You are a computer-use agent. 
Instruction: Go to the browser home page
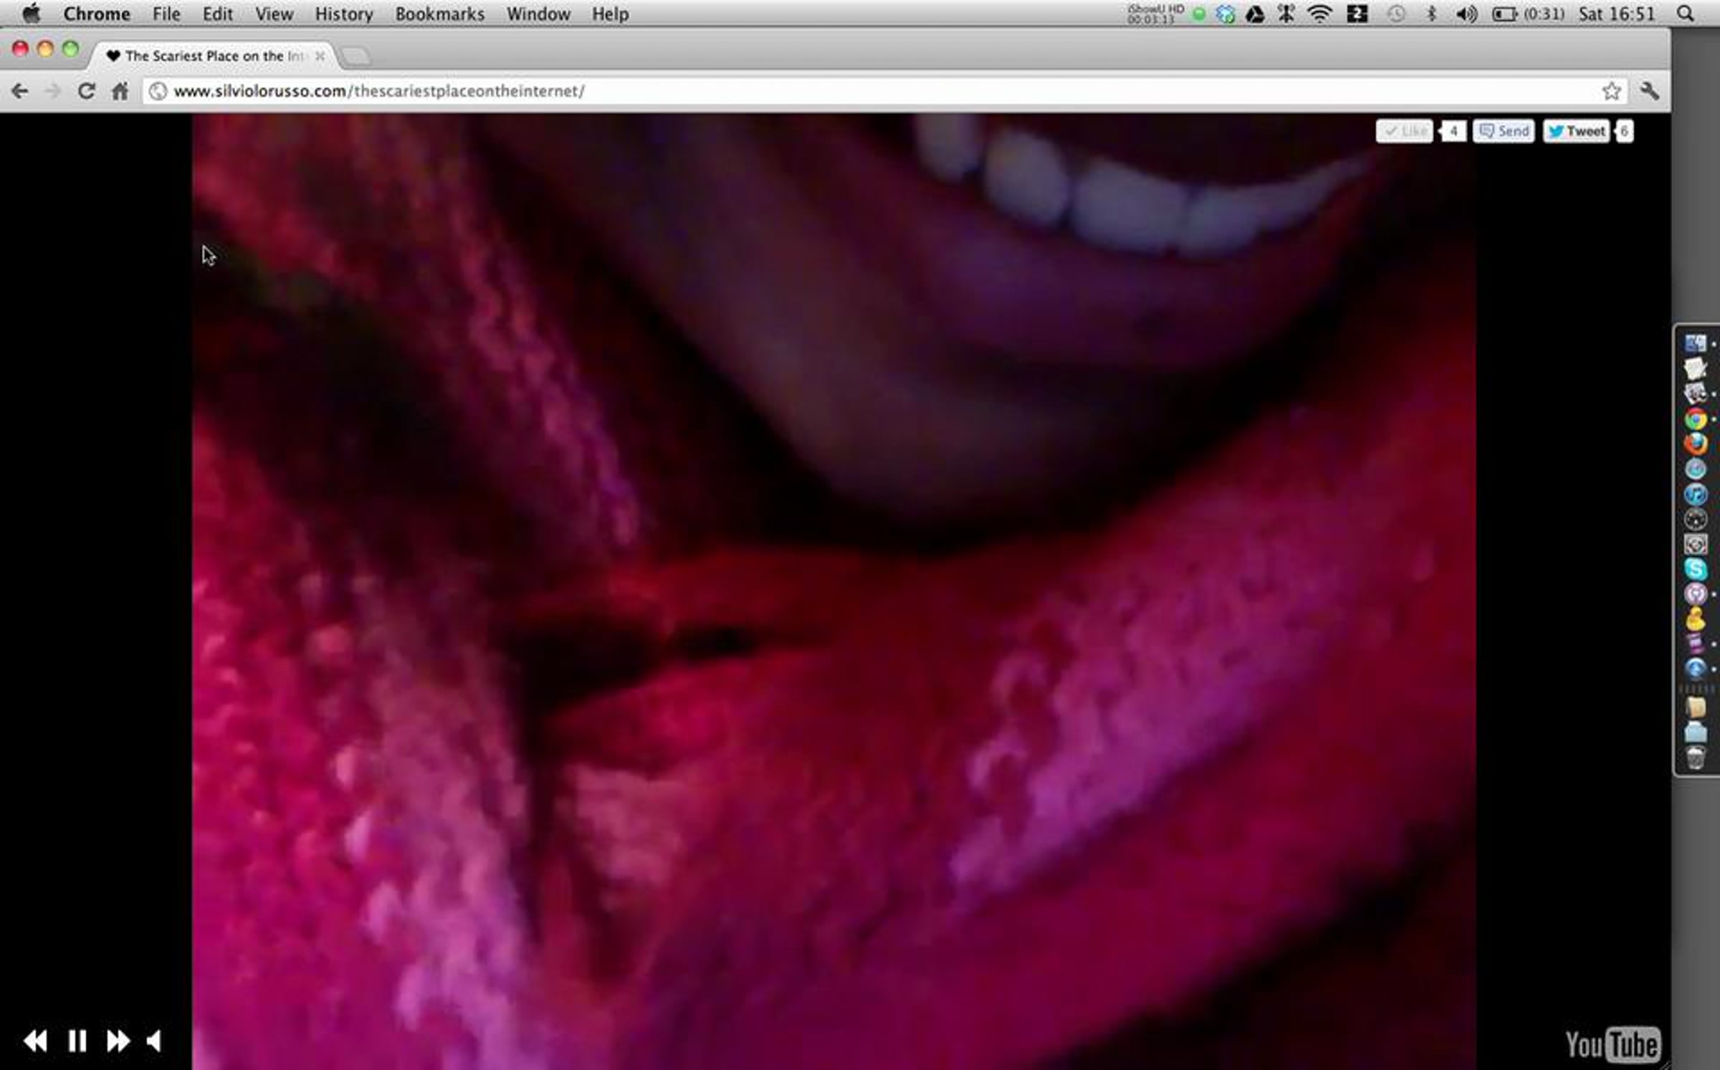[x=120, y=91]
